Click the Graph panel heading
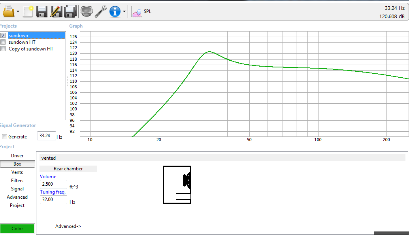This screenshot has height=235, width=409. 76,26
